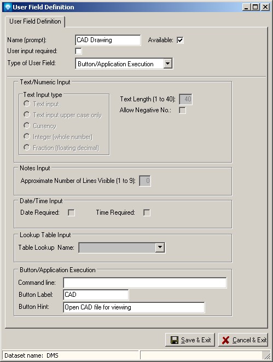Screen dimensions: 273x362
Task: Select the User Field Definition tab
Action: (x=35, y=21)
